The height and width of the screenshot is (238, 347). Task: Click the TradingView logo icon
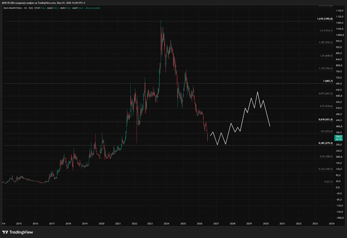tap(5, 232)
